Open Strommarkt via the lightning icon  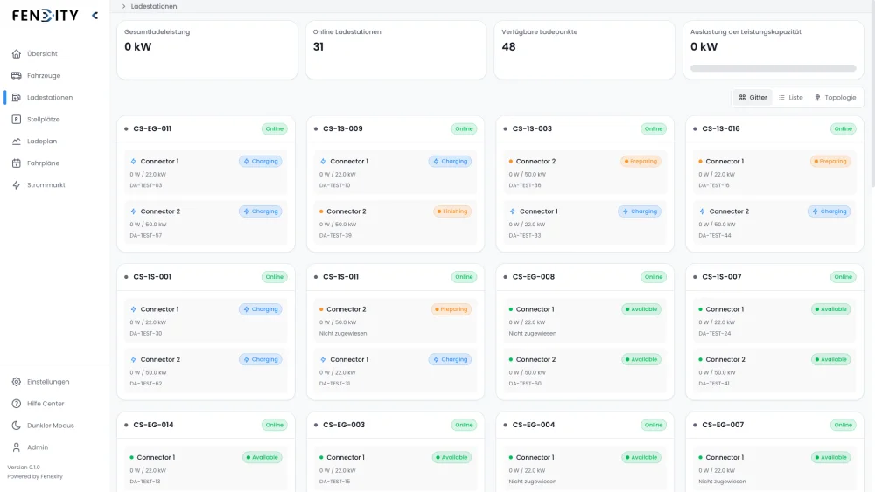click(17, 185)
